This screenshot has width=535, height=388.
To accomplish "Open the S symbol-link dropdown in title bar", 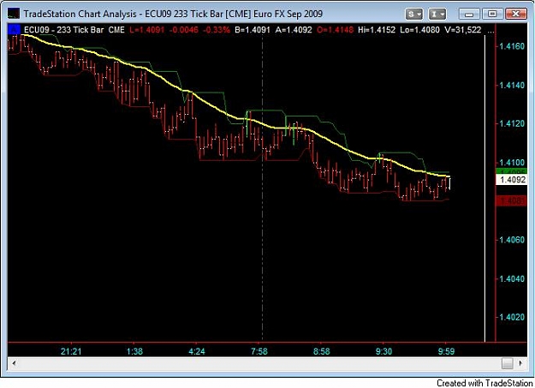I will pyautogui.click(x=413, y=14).
